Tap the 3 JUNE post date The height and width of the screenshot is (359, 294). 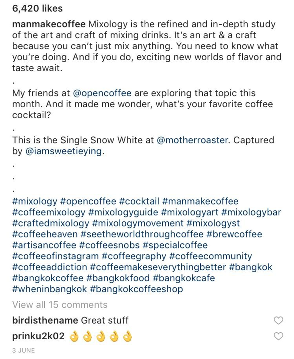(x=23, y=351)
